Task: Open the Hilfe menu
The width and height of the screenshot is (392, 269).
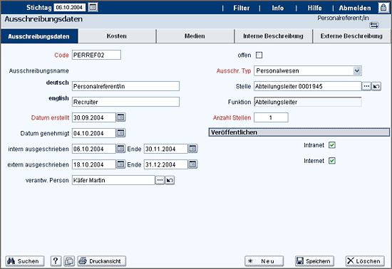Action: pyautogui.click(x=315, y=8)
